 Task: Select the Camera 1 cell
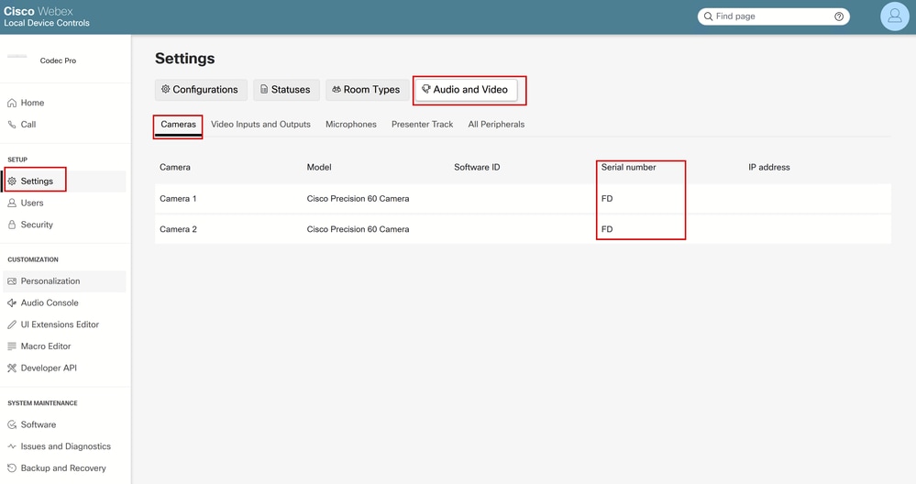coord(178,199)
